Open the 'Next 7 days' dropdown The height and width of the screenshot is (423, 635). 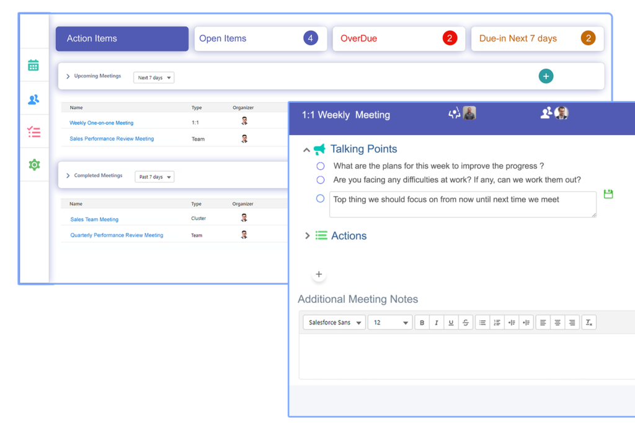pos(154,78)
